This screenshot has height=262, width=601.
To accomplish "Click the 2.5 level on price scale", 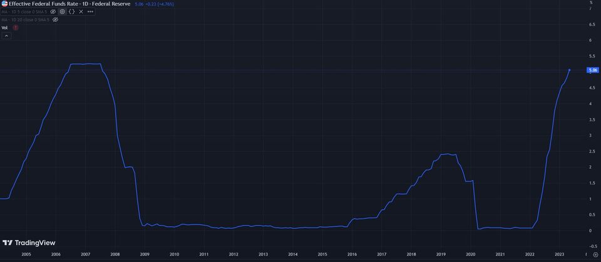I will pos(590,151).
